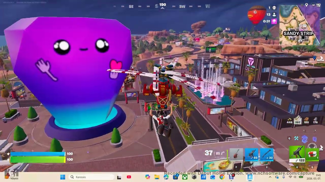Click the players remaining person icon
The width and height of the screenshot is (325, 182).
point(274,15)
